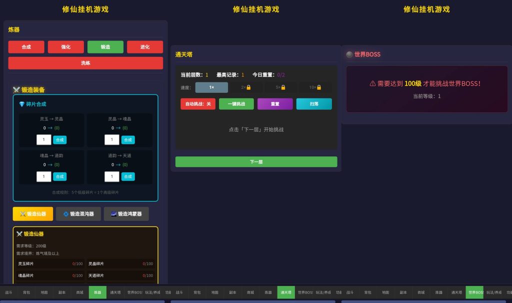Screen dimensions: 512x303
Task: Open 地图 in nav bar with 世界BOSS highlighted
Action: pyautogui.click(x=385, y=292)
